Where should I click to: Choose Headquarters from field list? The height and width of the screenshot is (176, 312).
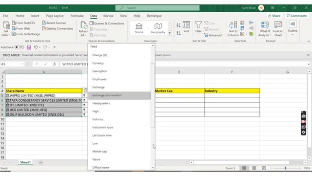119,103
